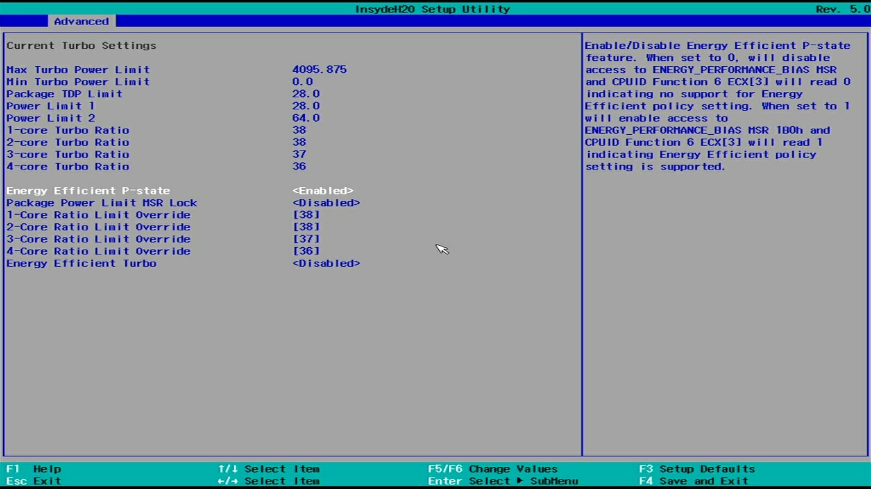The image size is (871, 489).
Task: Click the Rev. 5.0 version text
Action: pos(843,9)
